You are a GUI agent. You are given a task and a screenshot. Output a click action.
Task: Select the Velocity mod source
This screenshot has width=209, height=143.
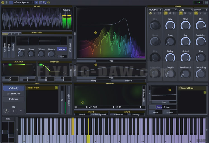[14, 88]
